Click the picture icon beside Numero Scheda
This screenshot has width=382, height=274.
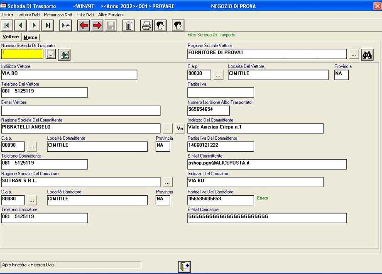coord(64,54)
